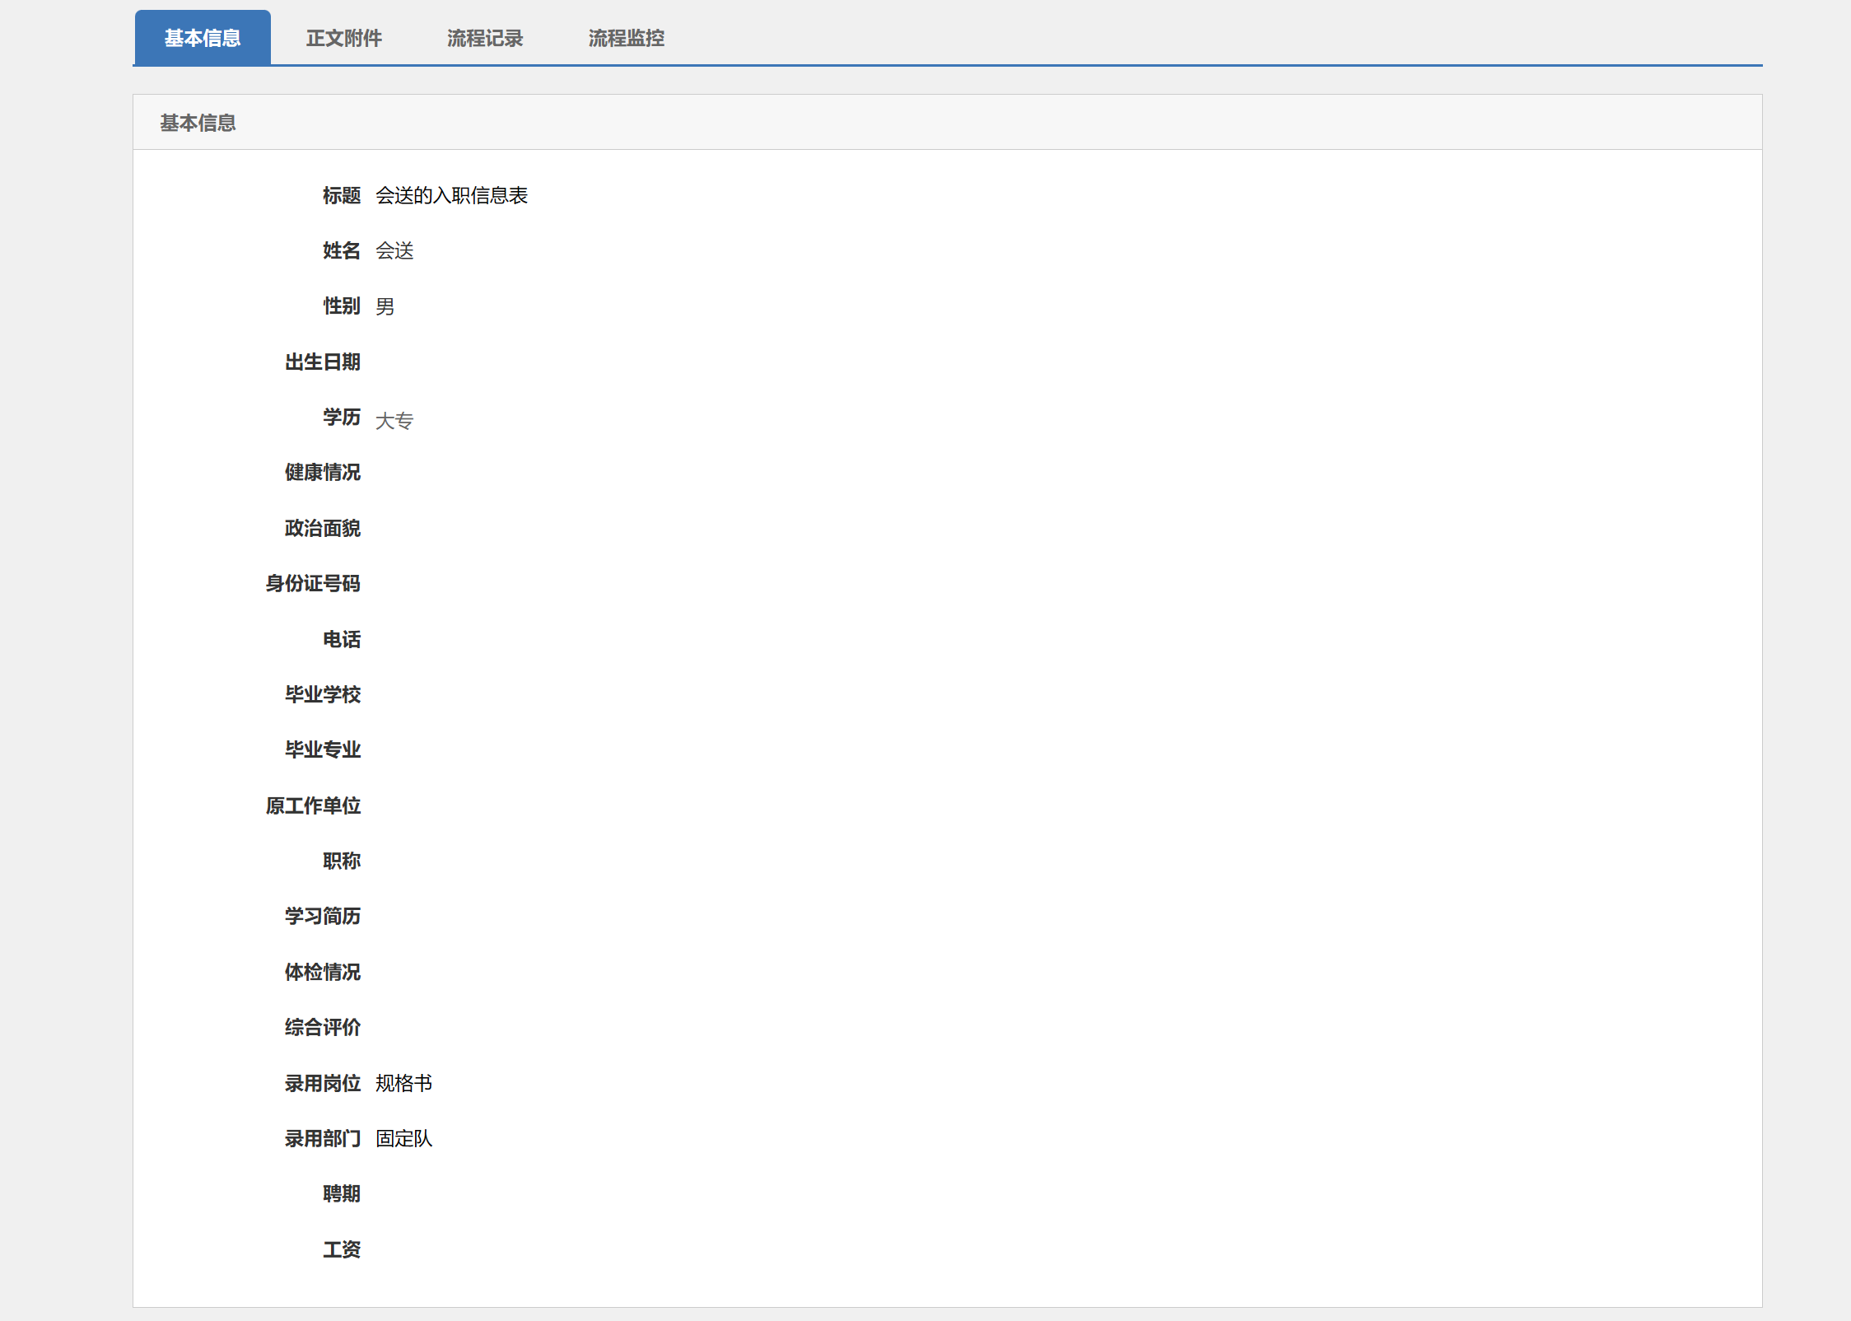Click the 毕业学校 label

point(322,694)
